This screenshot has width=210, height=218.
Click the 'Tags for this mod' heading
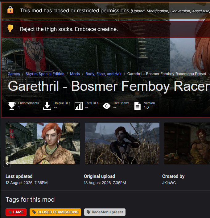30,199
